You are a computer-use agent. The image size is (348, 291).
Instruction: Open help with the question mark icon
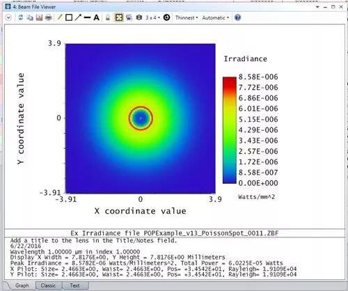click(237, 17)
